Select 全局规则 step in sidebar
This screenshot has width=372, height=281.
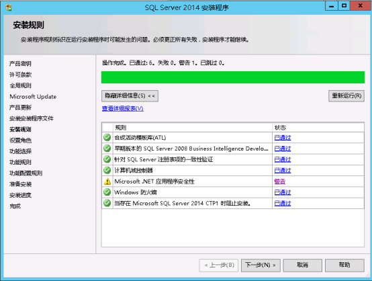tap(20, 85)
